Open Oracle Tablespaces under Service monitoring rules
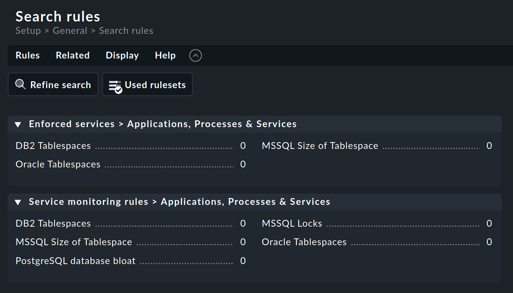 304,242
